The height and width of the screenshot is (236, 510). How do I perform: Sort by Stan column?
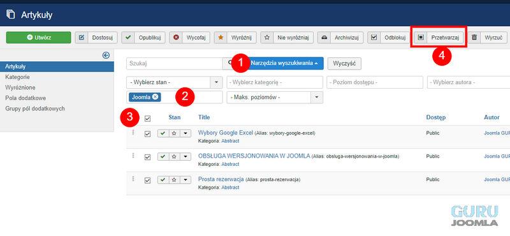pos(174,117)
